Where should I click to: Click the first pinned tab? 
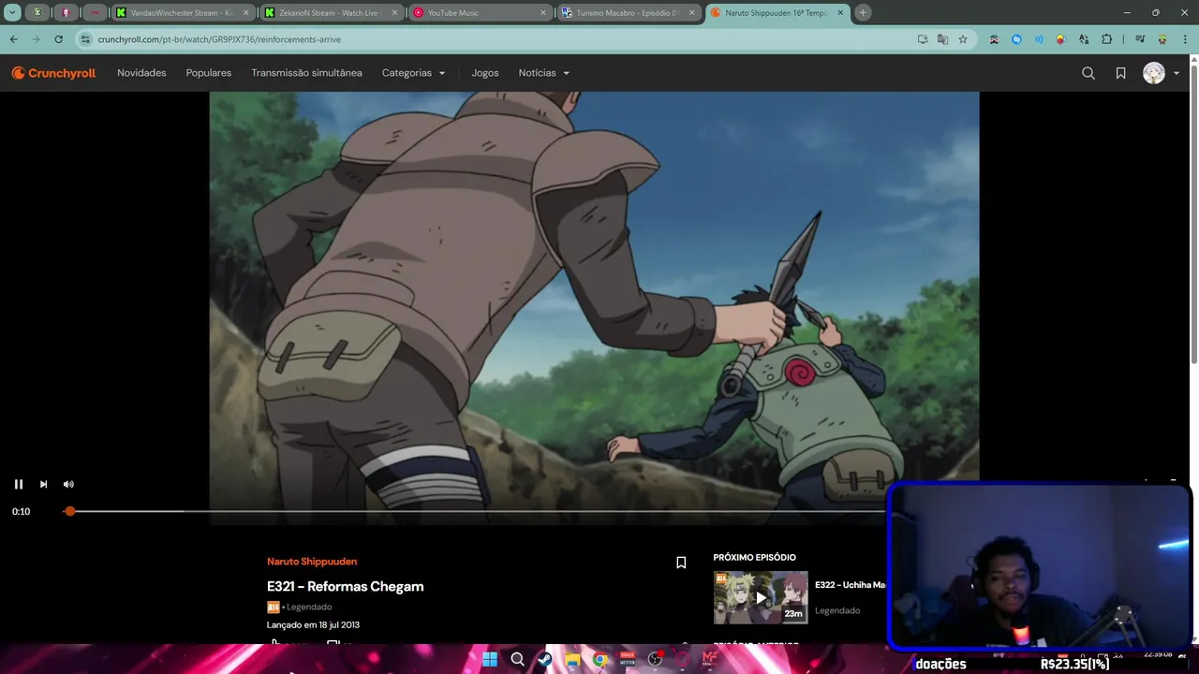(37, 13)
